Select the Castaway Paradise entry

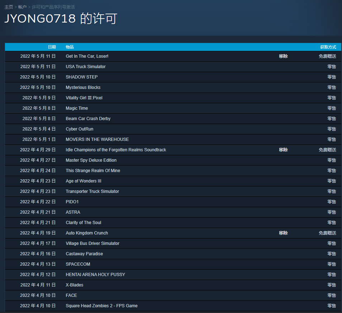click(x=84, y=254)
